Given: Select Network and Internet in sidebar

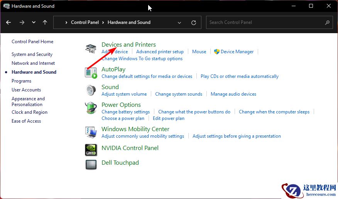Looking at the screenshot, I should [33, 63].
